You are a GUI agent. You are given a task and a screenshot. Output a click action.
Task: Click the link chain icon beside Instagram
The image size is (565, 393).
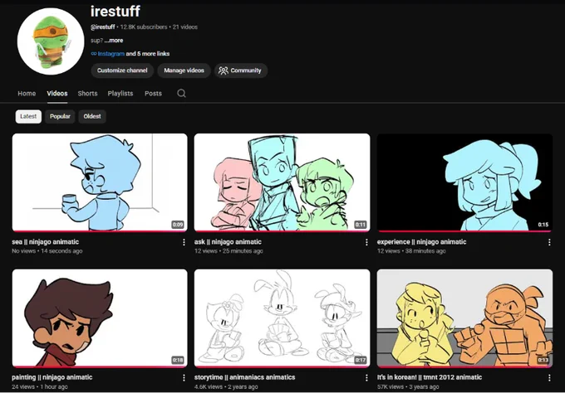[94, 54]
